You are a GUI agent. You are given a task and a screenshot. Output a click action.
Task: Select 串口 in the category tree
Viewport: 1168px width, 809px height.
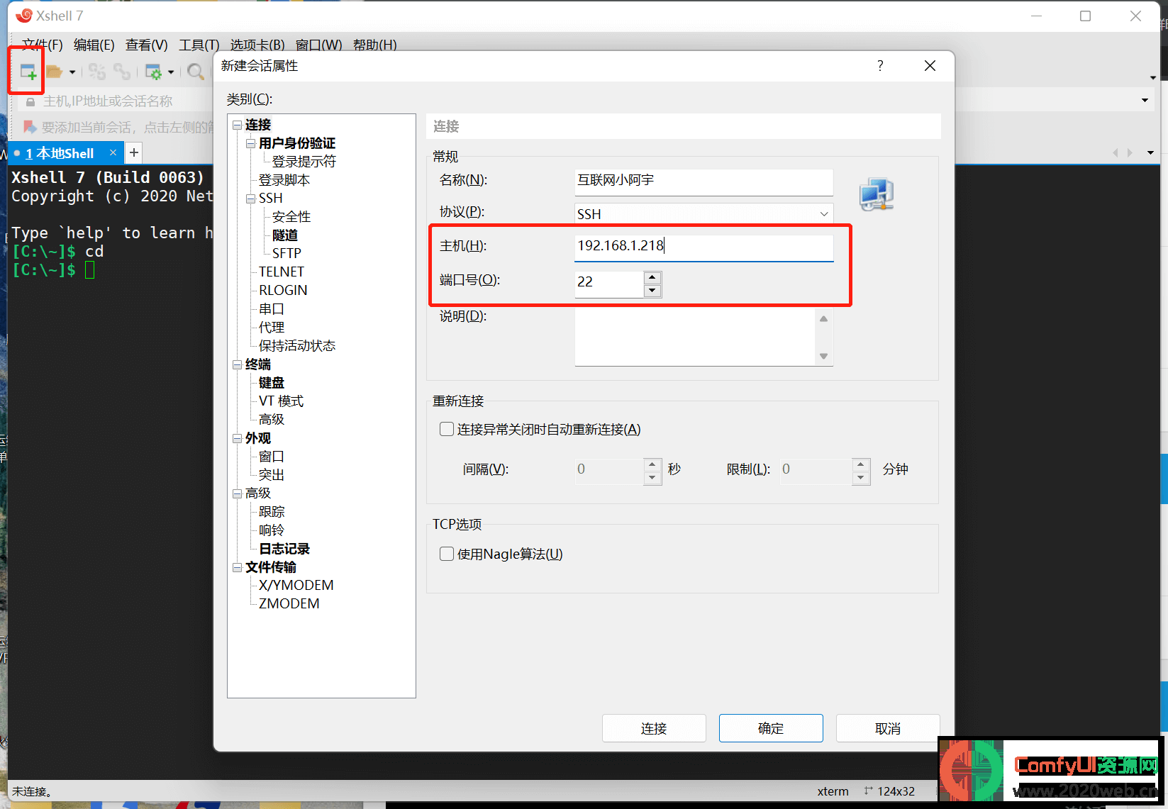coord(272,309)
